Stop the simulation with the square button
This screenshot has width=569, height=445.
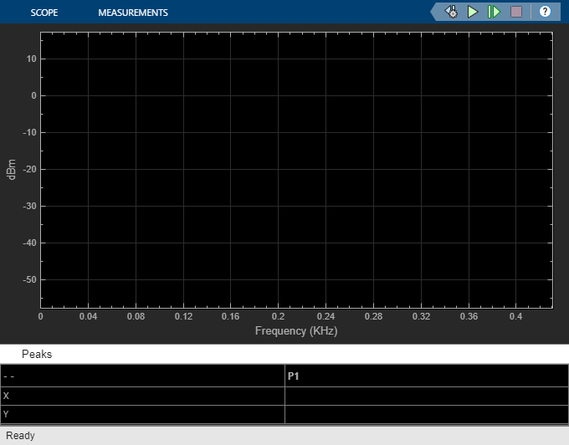click(x=516, y=12)
